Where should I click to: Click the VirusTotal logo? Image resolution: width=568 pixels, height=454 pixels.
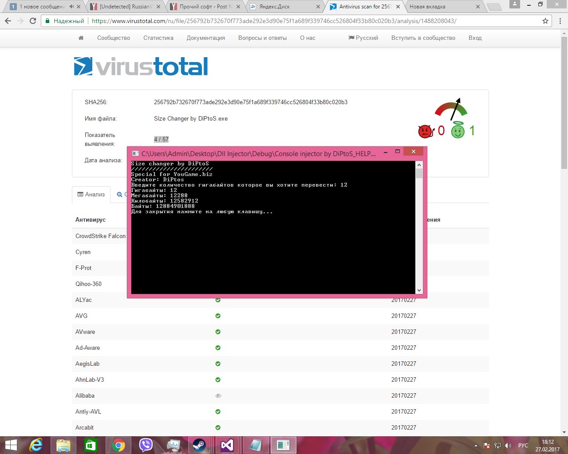pyautogui.click(x=141, y=67)
